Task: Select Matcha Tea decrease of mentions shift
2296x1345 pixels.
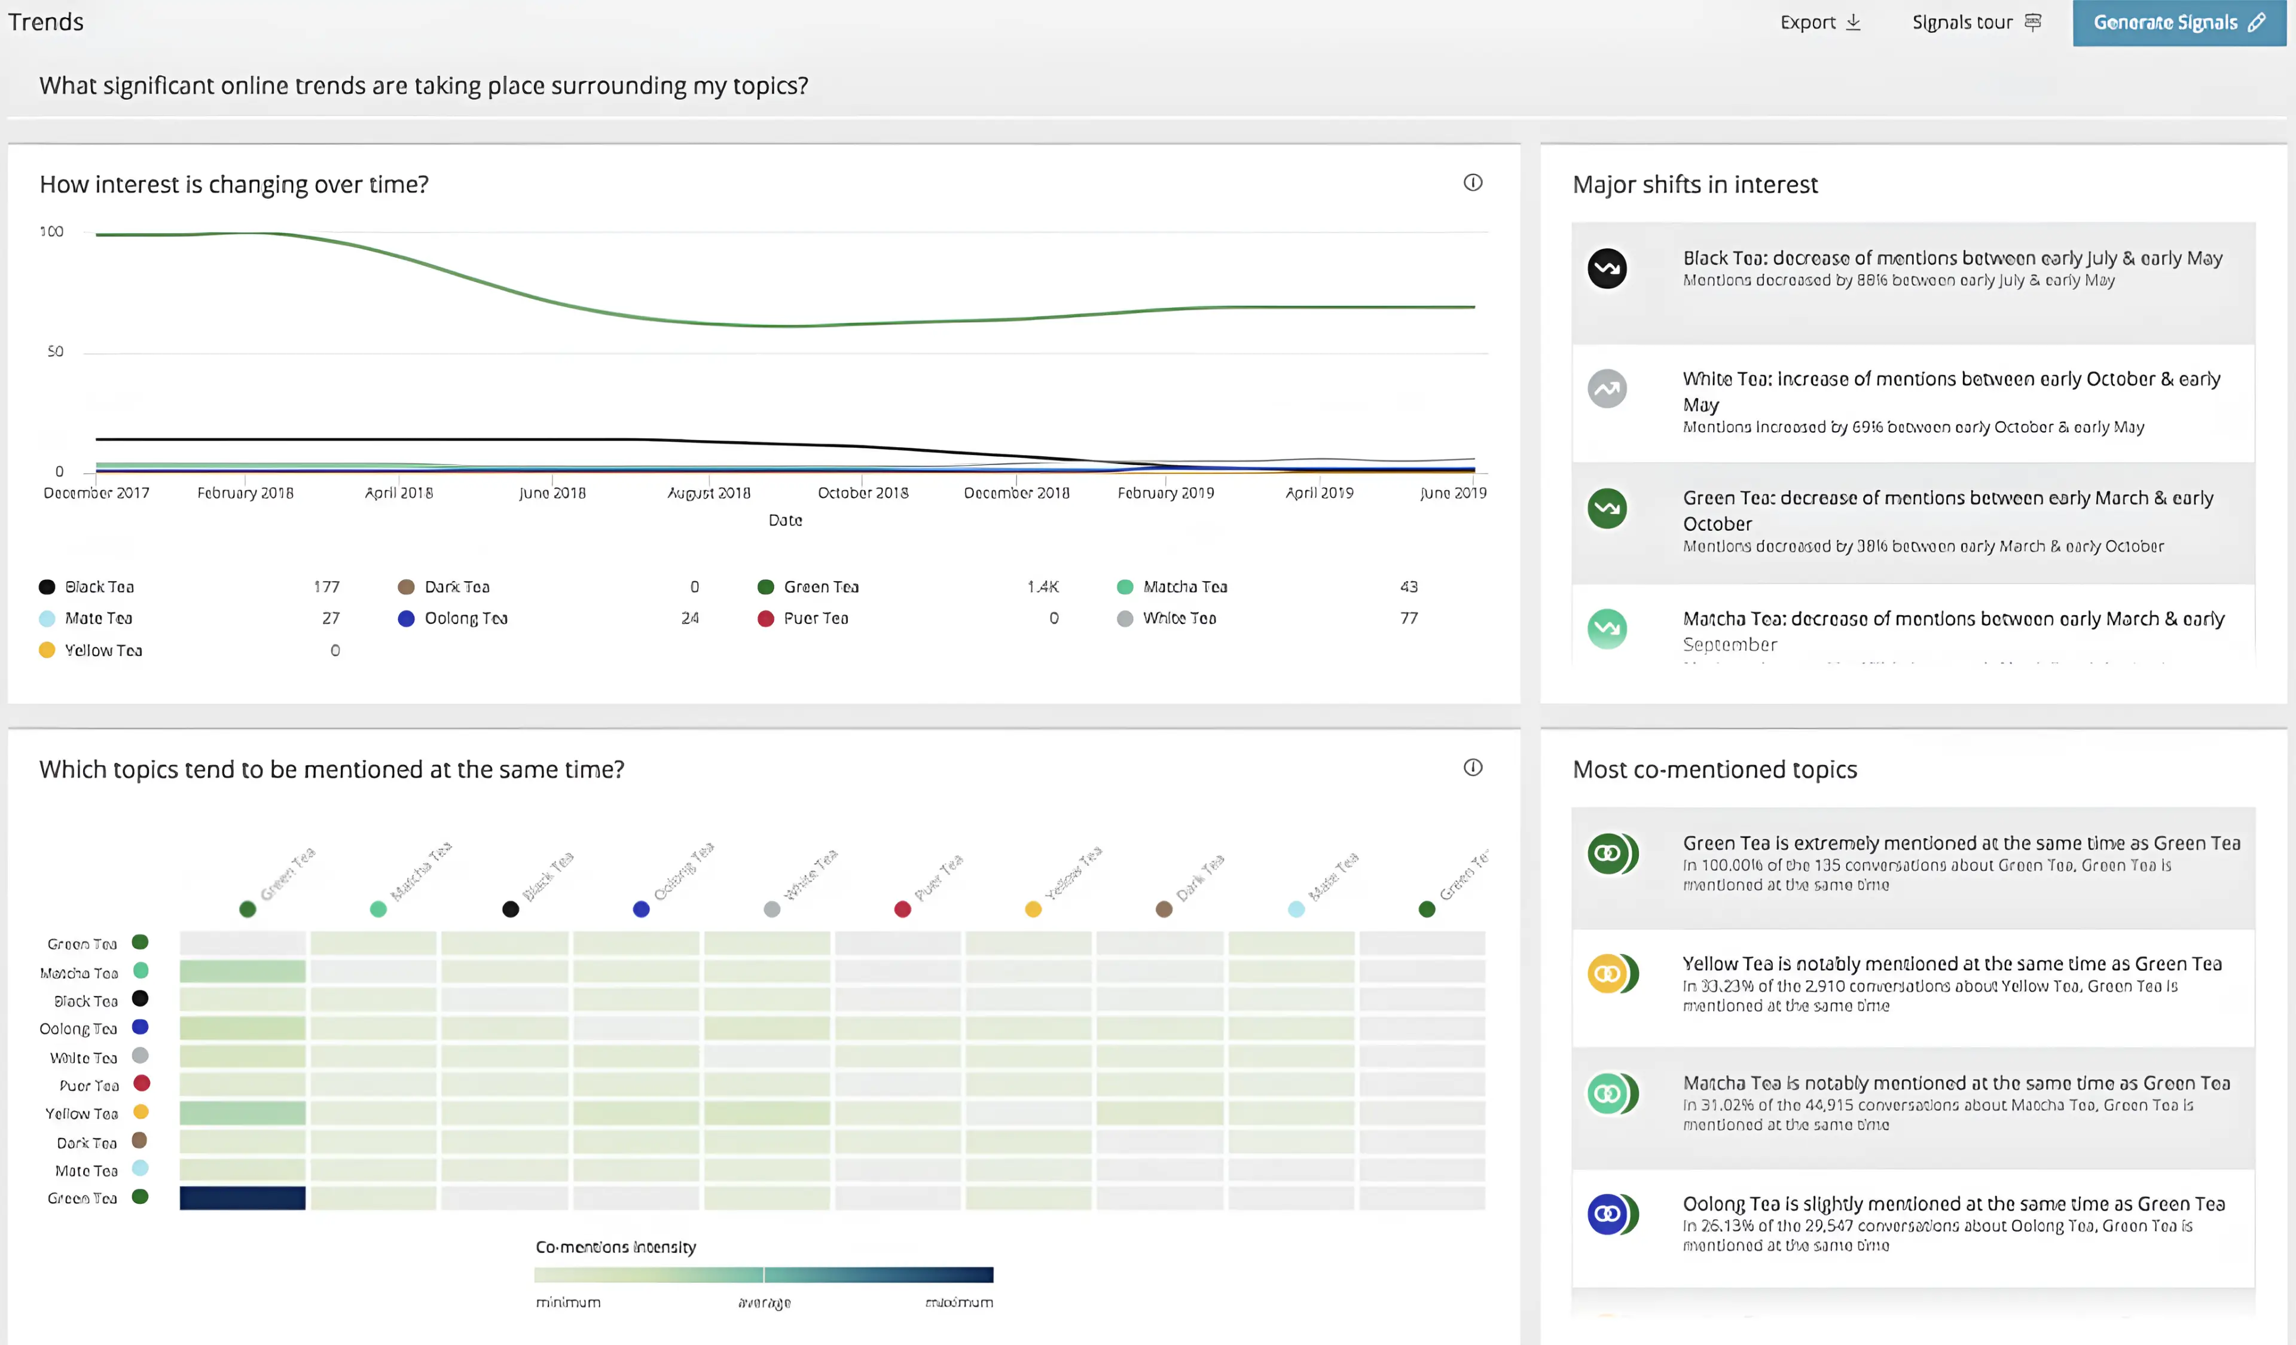Action: (1913, 626)
